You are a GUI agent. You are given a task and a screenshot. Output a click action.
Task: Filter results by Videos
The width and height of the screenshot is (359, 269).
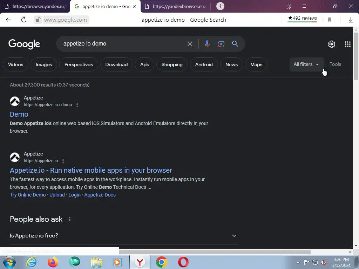point(15,64)
